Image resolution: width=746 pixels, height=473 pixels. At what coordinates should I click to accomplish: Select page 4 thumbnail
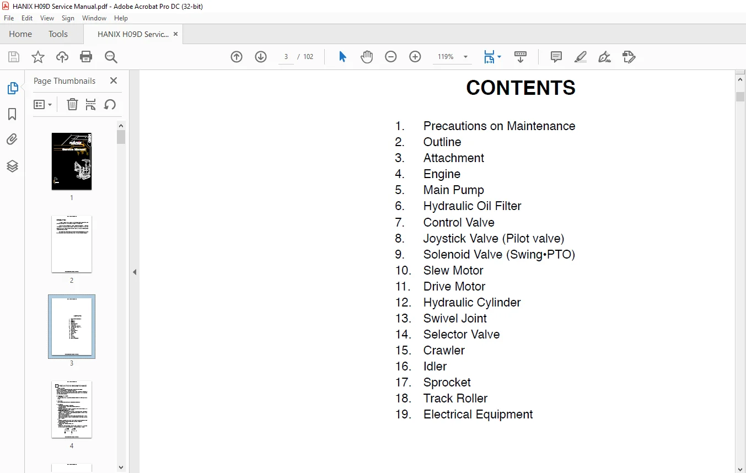pos(72,410)
